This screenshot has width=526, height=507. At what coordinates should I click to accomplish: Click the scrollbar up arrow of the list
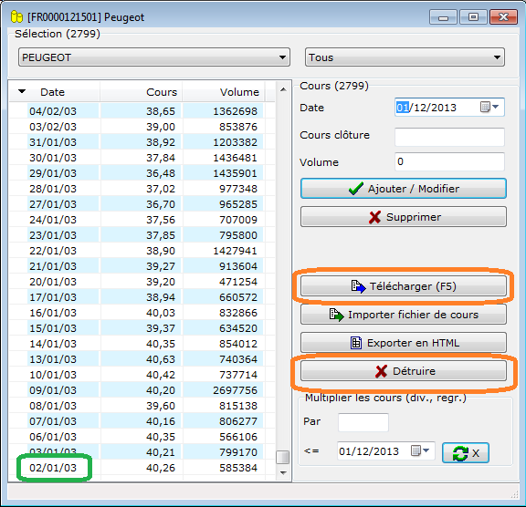283,89
